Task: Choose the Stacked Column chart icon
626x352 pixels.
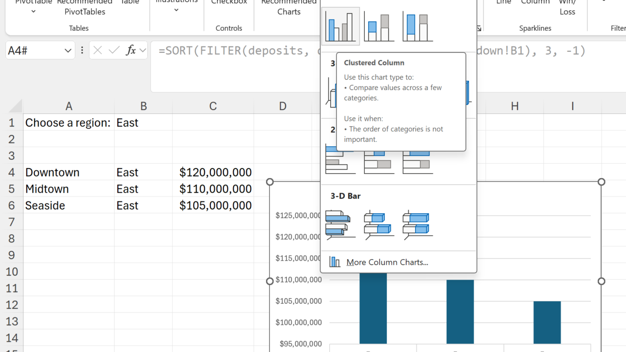Action: 379,27
